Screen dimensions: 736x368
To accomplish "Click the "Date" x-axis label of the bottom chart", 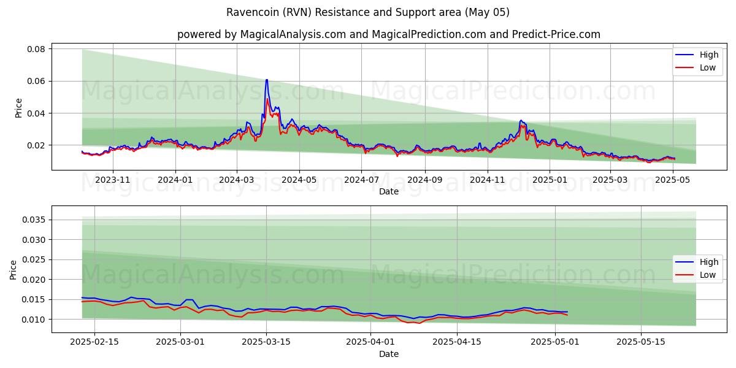I will coord(389,354).
